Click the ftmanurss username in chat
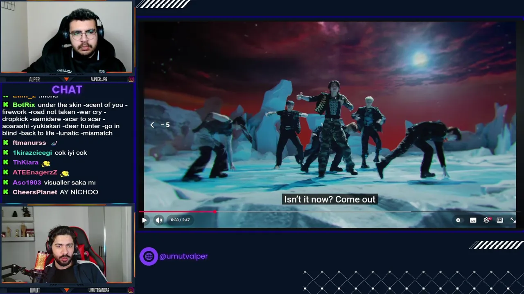The image size is (524, 294). pos(29,143)
